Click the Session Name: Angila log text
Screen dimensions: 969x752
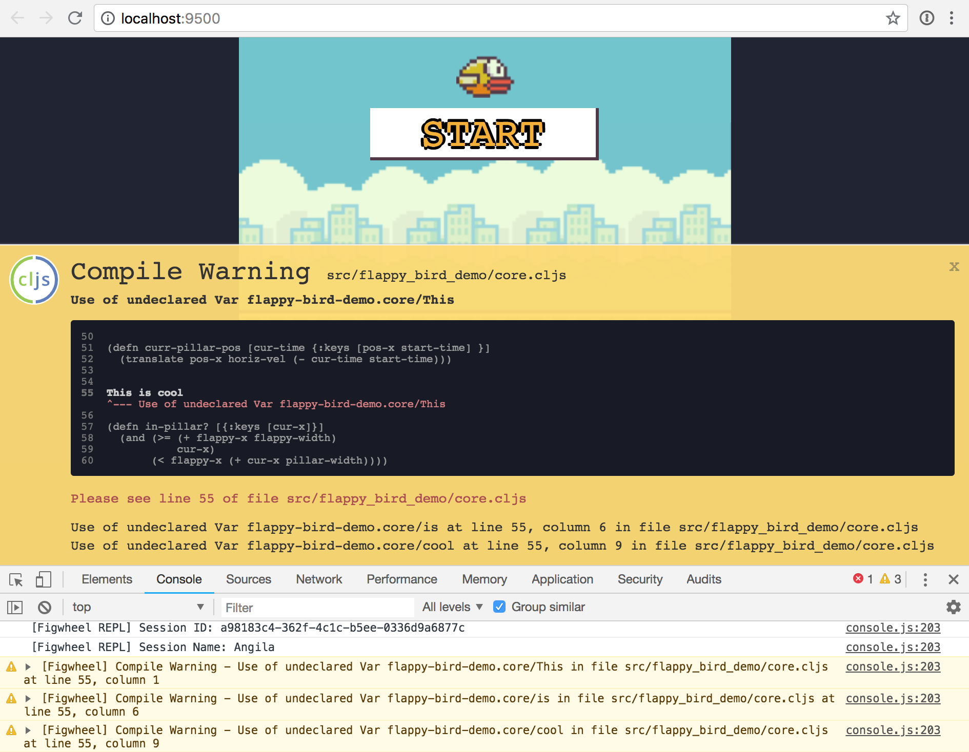[153, 647]
